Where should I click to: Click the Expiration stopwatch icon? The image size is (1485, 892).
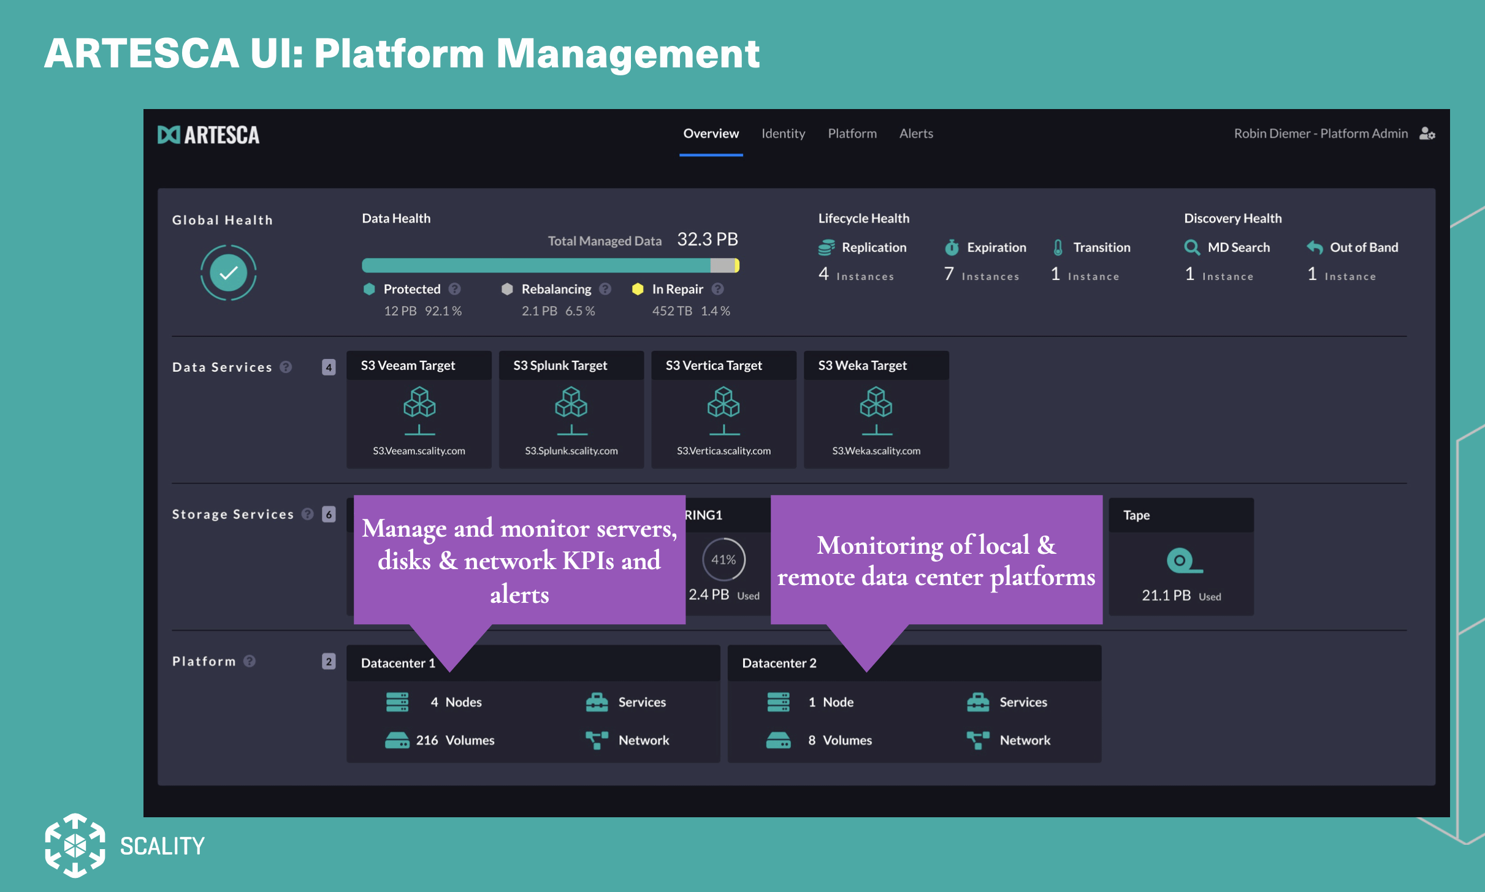click(x=951, y=247)
